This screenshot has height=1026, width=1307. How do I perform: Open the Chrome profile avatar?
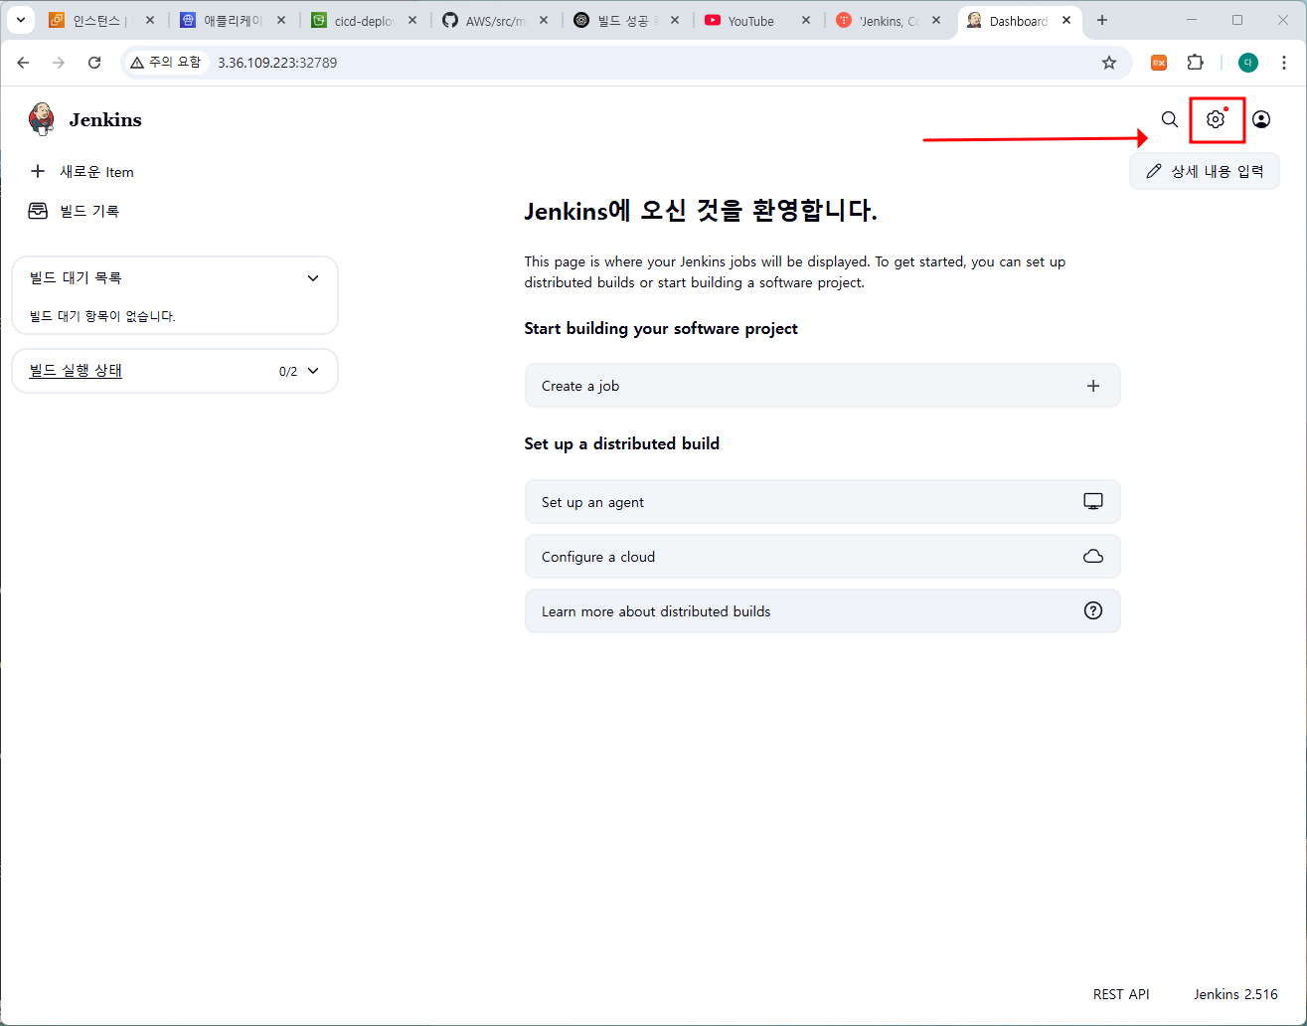[1248, 63]
